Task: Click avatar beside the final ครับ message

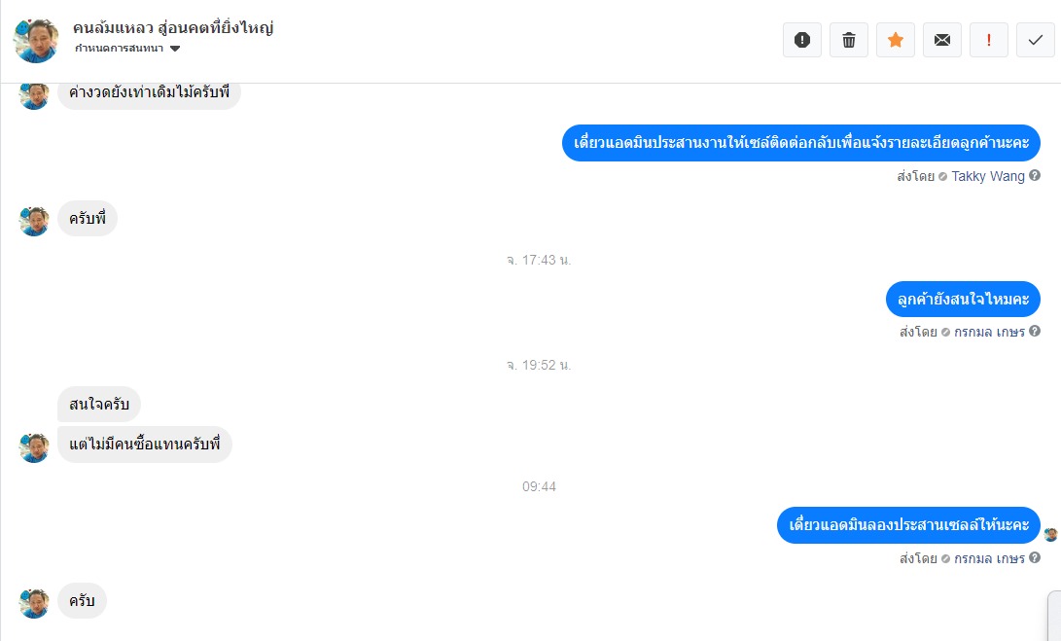Action: pos(34,603)
